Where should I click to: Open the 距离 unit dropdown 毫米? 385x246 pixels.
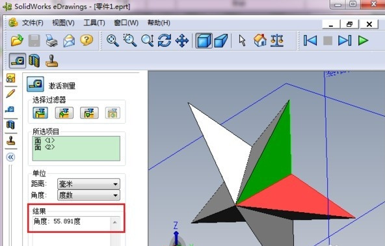[88, 184]
